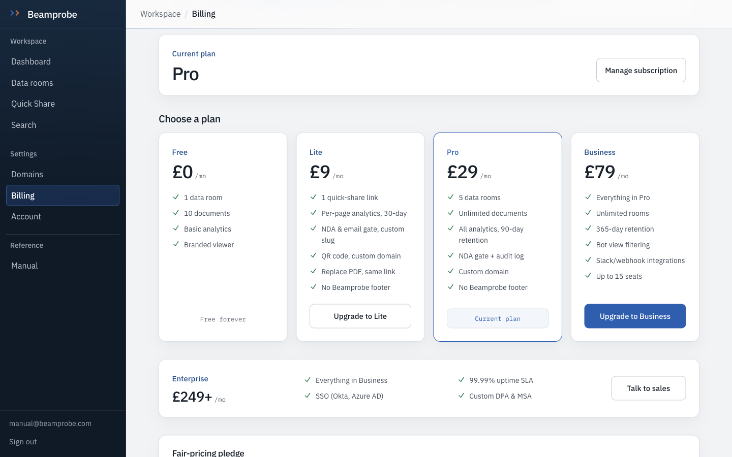Click Upgrade to Lite button
This screenshot has width=732, height=457.
pos(360,316)
